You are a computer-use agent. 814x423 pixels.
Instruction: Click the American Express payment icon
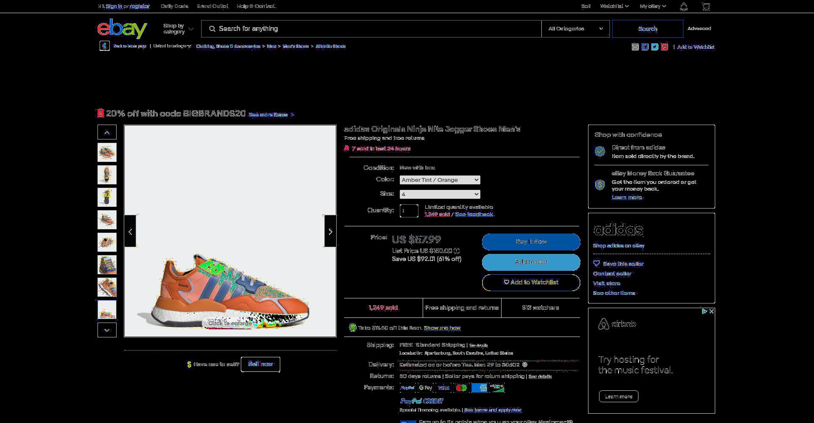point(479,388)
